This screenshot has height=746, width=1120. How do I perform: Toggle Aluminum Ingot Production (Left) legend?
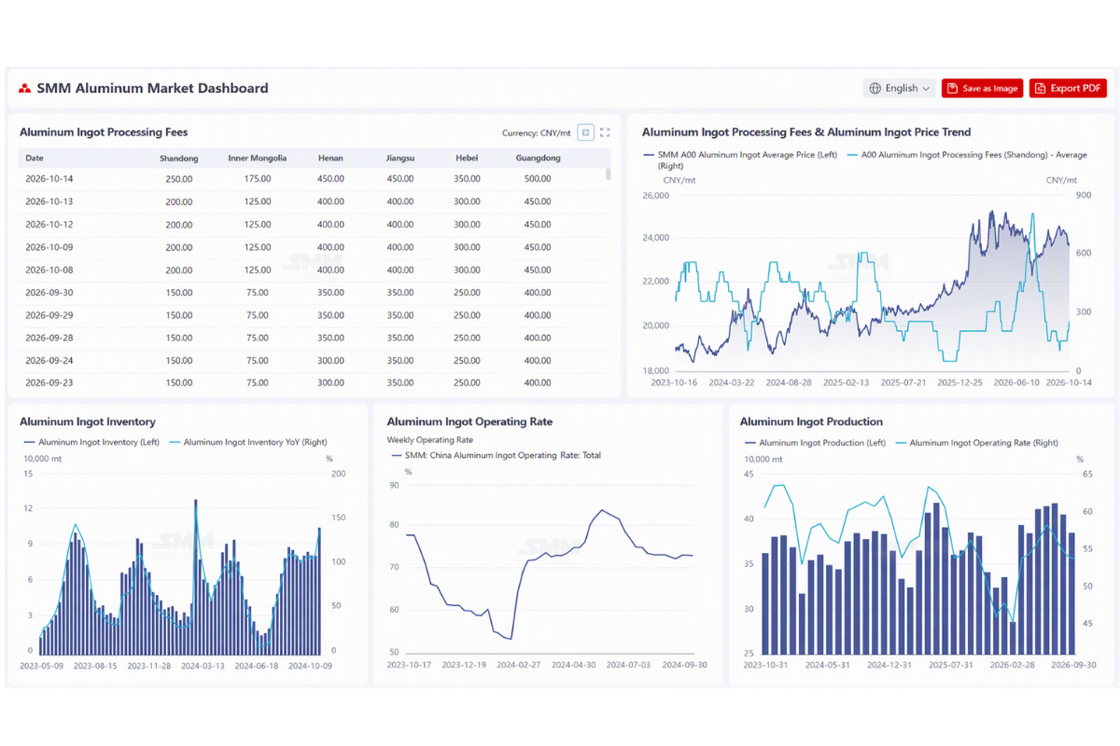[x=815, y=443]
